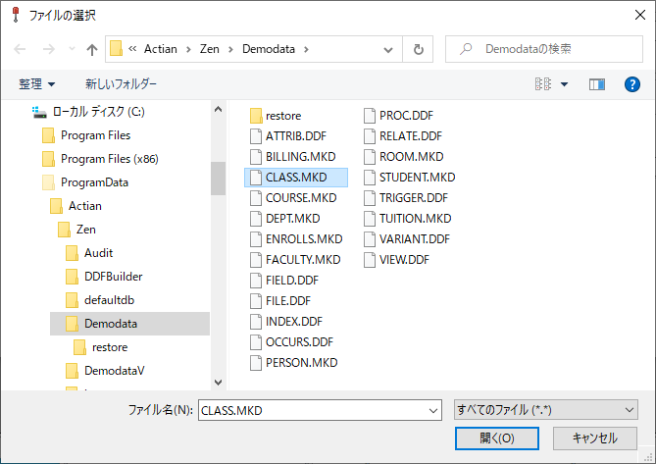The width and height of the screenshot is (656, 464).
Task: Click 新しいフォルダー to create folder
Action: pyautogui.click(x=121, y=84)
